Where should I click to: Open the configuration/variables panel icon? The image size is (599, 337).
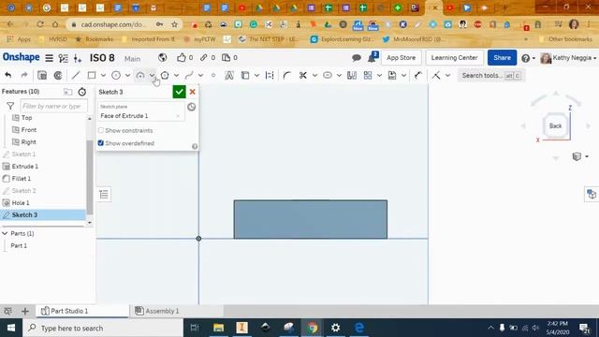click(78, 58)
